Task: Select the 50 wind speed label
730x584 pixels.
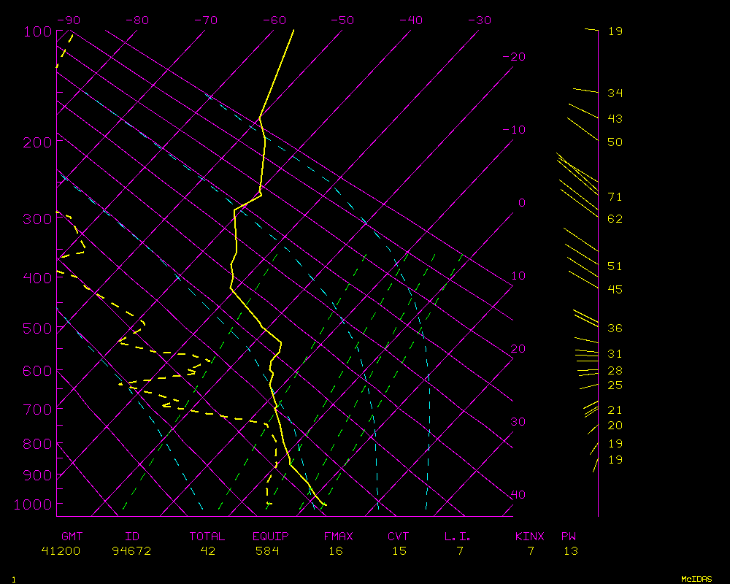Action: pos(615,142)
